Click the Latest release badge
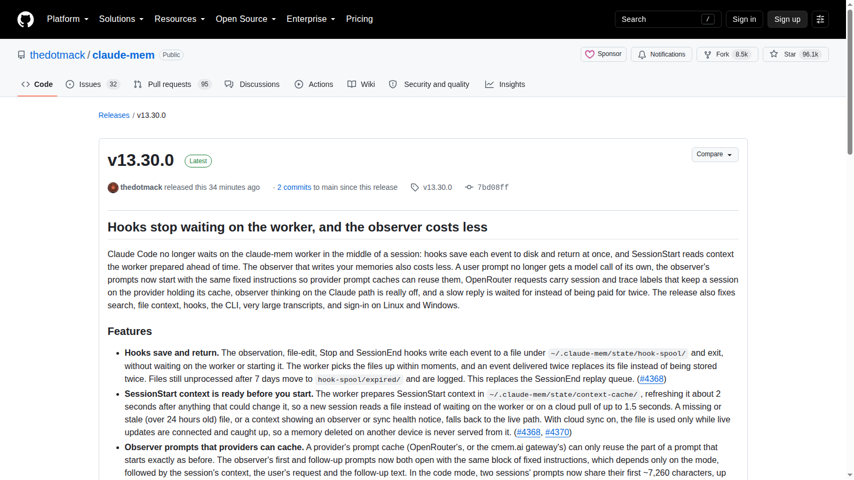Image resolution: width=854 pixels, height=480 pixels. tap(198, 161)
